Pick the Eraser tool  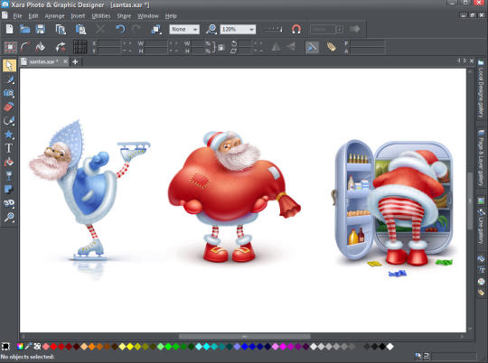(9, 107)
